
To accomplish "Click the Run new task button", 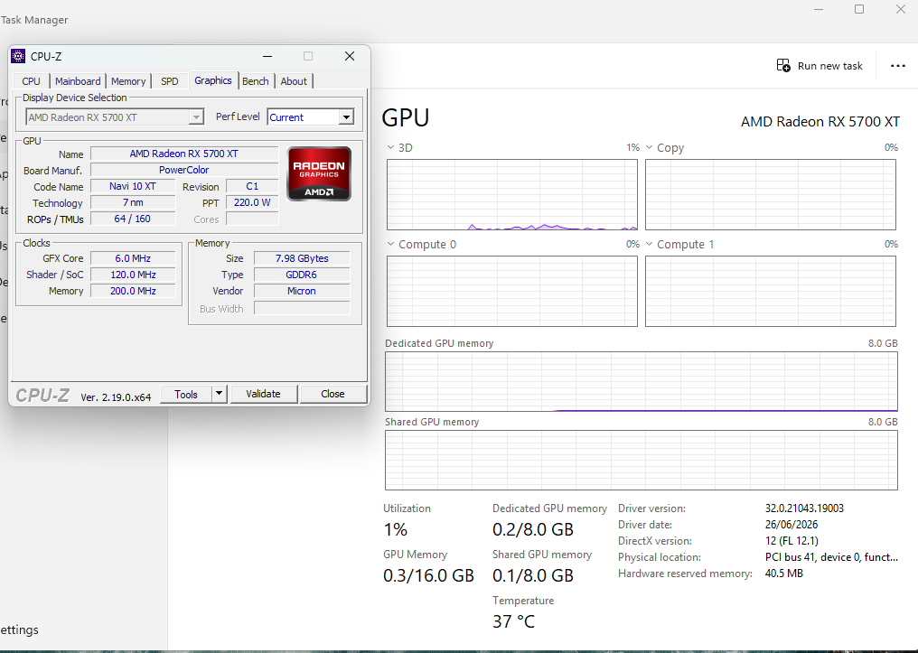I will coord(820,66).
